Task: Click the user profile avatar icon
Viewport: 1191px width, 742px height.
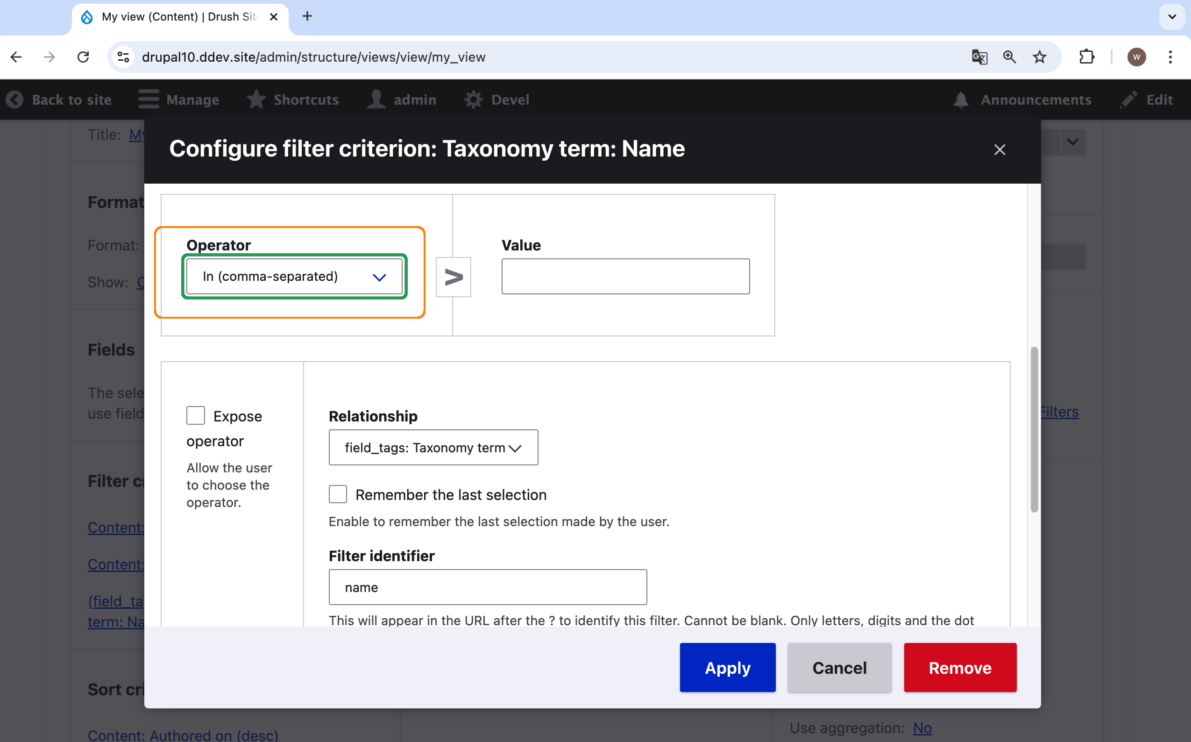Action: click(x=1136, y=57)
